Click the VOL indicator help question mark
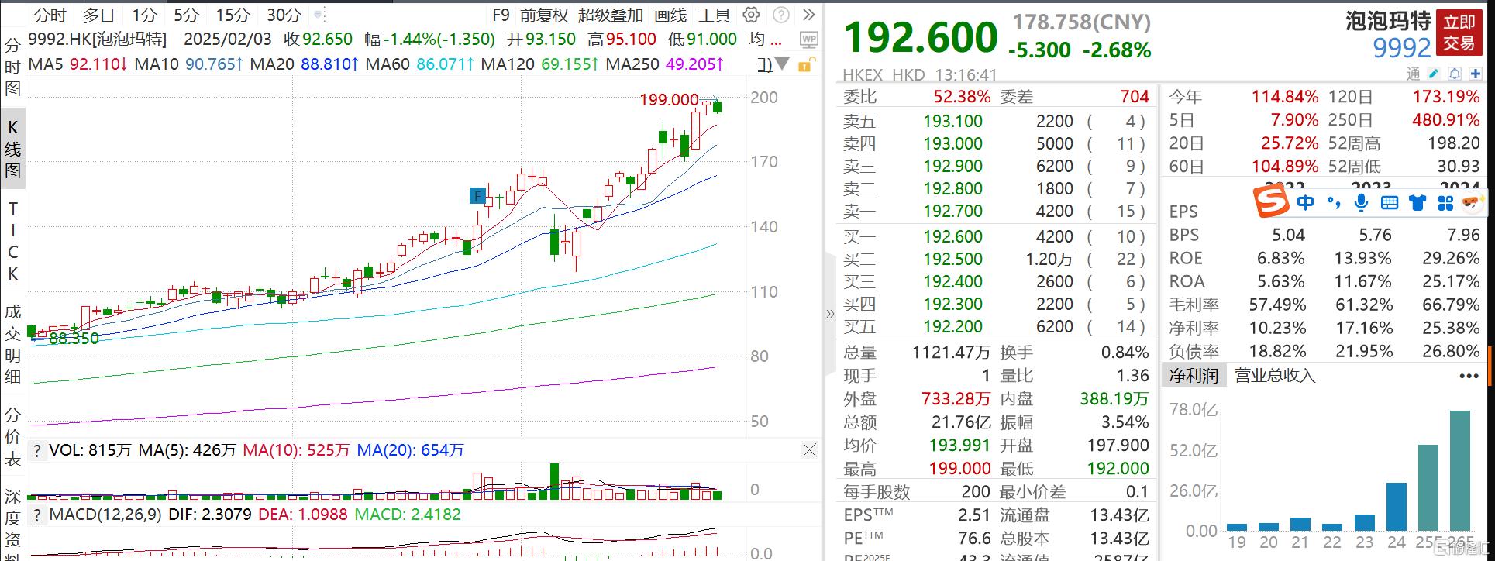 tap(36, 450)
